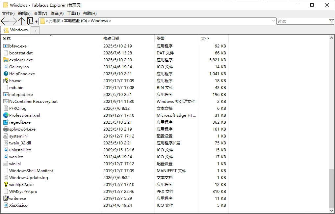Viewport: 335px width, 214px height.
Task: Open the 帮助(H) menu
Action: 90,14
